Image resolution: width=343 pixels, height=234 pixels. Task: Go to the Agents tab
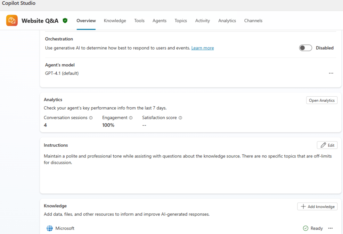point(159,21)
